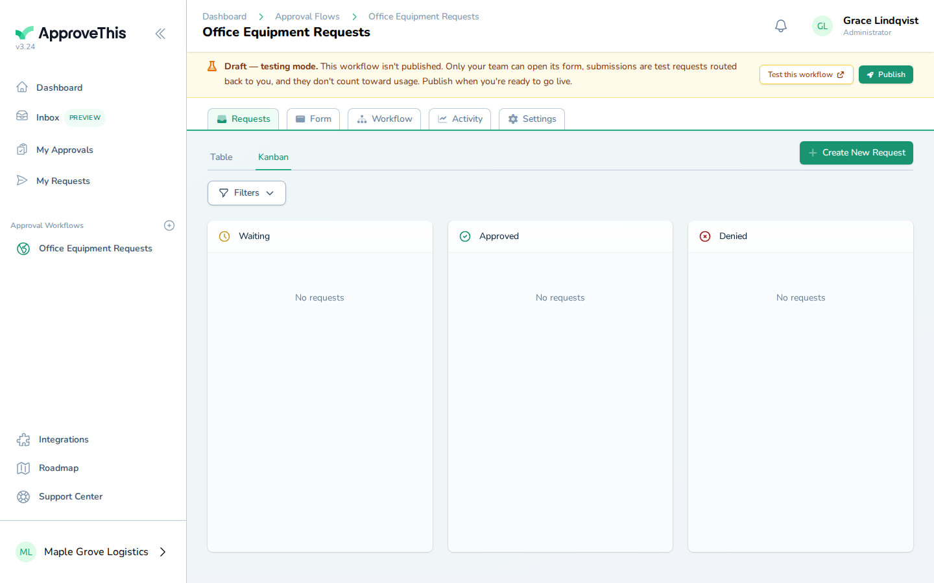Click the Approved checkmark icon
The width and height of the screenshot is (934, 583).
(465, 236)
